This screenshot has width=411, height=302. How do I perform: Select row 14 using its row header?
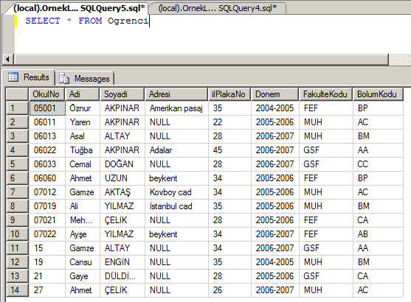[x=17, y=290]
